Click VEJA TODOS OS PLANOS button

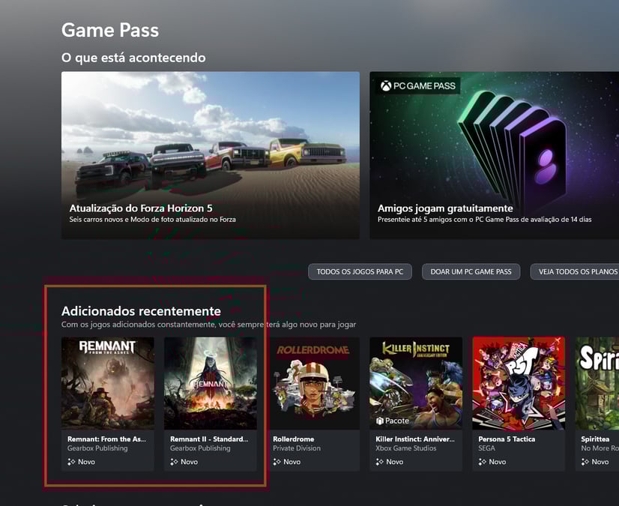pyautogui.click(x=575, y=272)
